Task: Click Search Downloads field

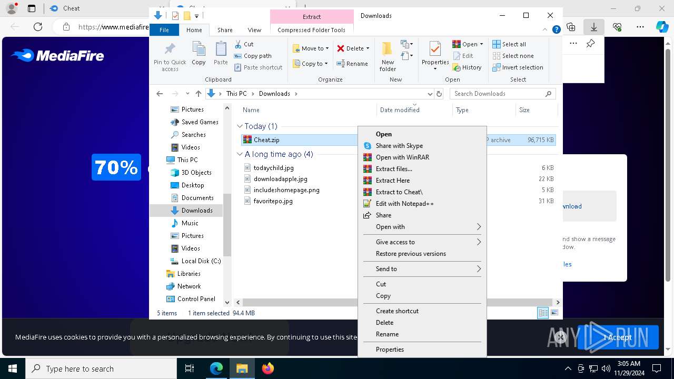Action: pos(502,94)
